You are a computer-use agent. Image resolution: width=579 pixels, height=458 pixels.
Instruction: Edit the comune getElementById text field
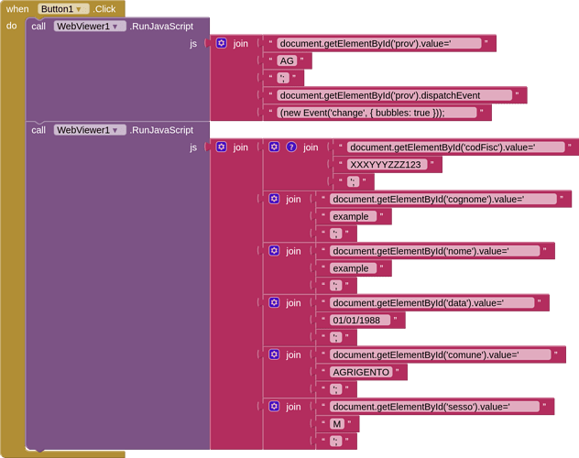[x=440, y=354]
